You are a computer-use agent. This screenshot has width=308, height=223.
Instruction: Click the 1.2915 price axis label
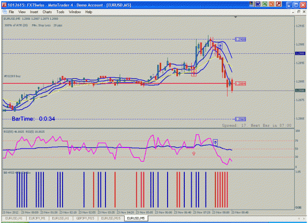(x=300, y=26)
